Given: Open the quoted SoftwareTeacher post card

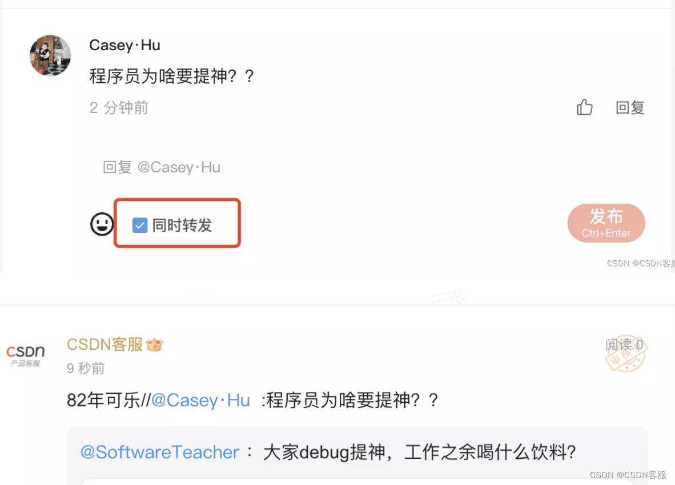Looking at the screenshot, I should click(357, 456).
